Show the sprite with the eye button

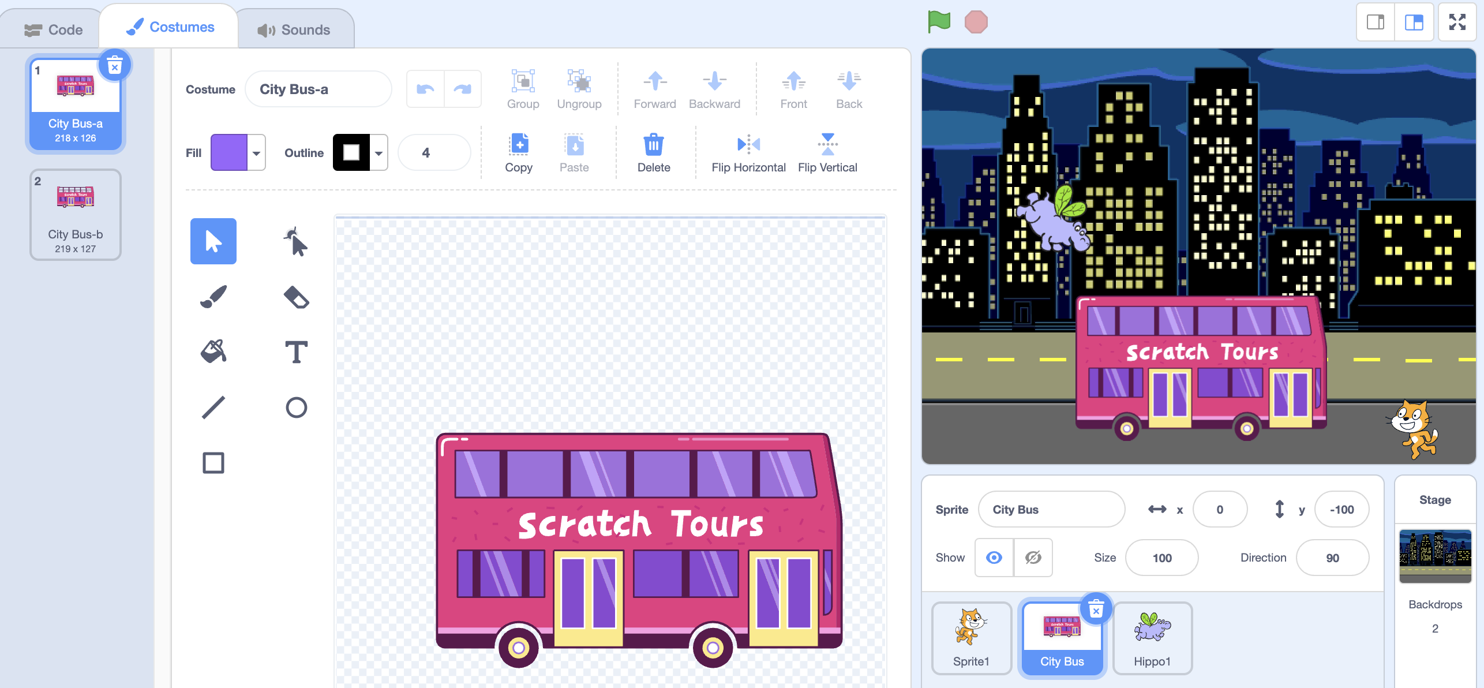click(x=994, y=558)
